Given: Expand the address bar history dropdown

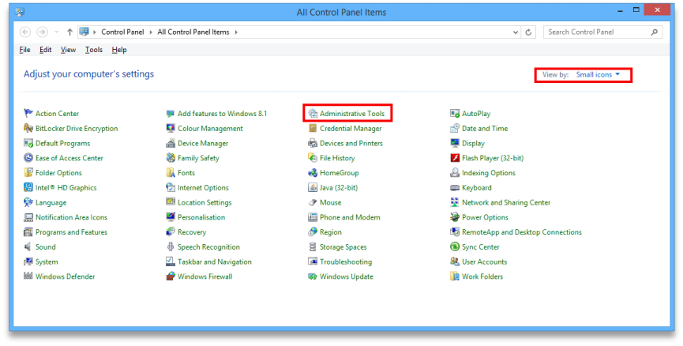Looking at the screenshot, I should point(514,32).
